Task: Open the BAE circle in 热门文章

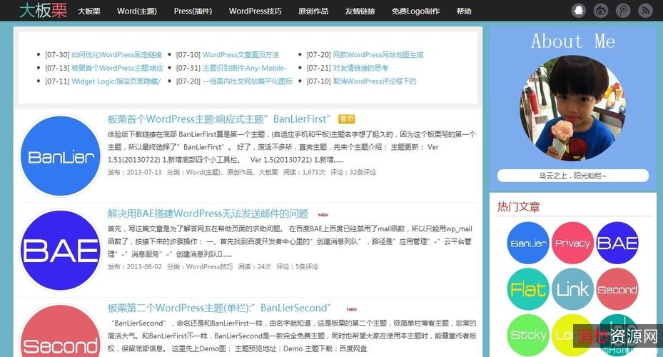Action: coord(617,243)
